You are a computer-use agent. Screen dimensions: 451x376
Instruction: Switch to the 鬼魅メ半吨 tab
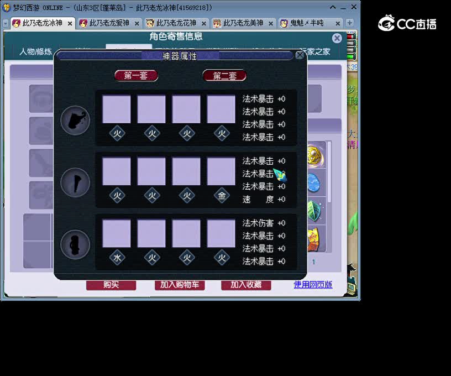310,23
